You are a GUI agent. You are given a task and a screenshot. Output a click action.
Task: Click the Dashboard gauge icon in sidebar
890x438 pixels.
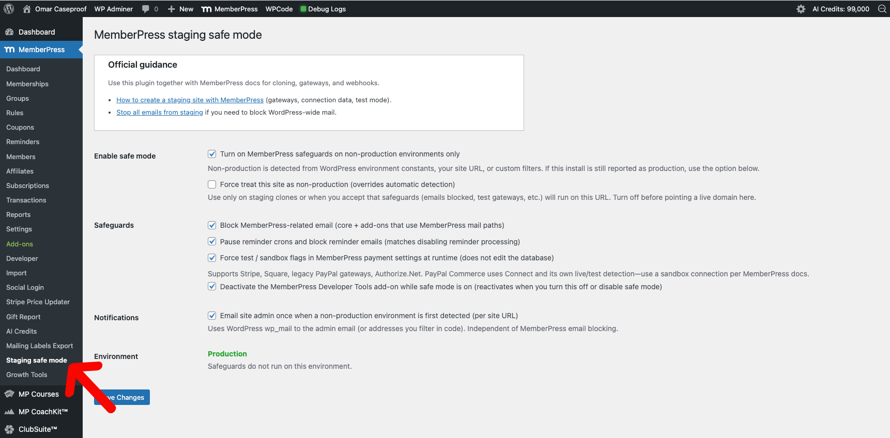[9, 32]
